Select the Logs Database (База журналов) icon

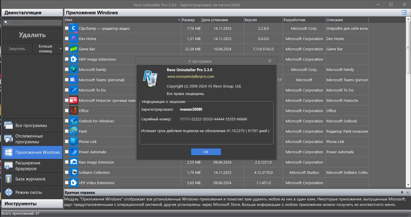[x=9, y=179]
